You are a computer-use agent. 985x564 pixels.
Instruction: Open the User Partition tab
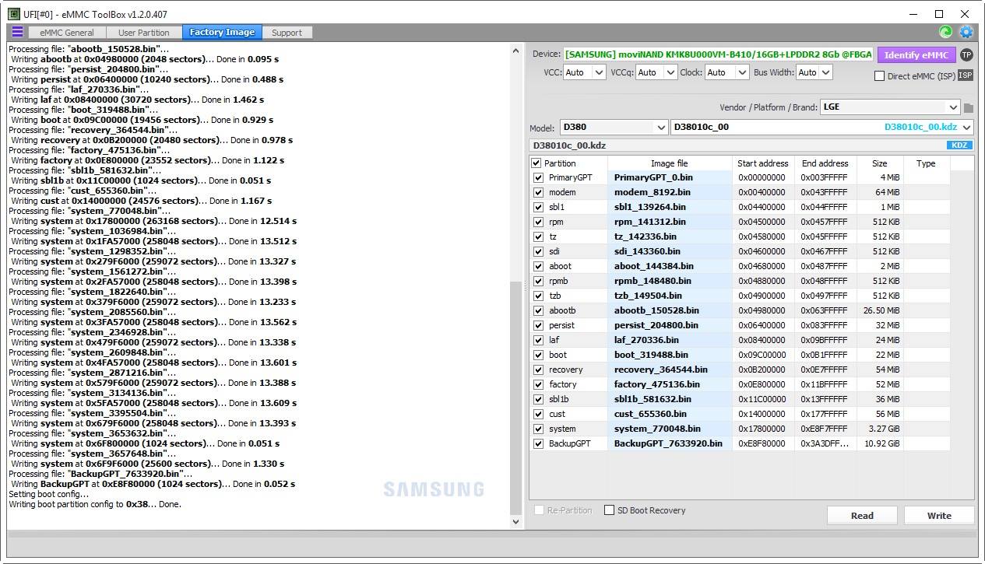(143, 33)
